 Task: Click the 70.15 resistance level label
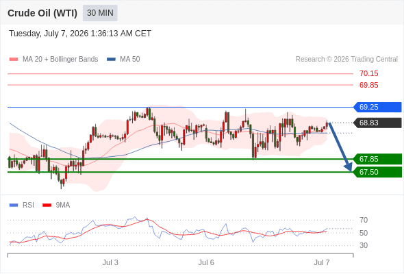(x=369, y=73)
